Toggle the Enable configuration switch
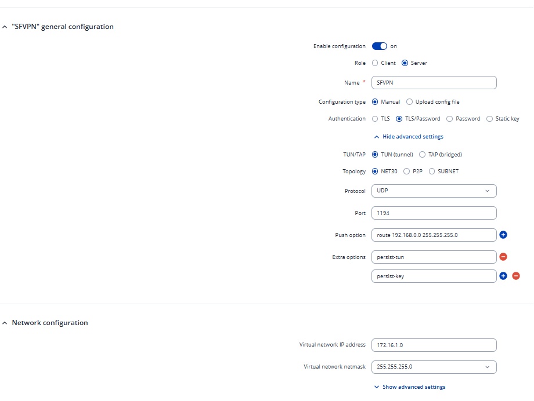This screenshot has height=401, width=534. [380, 46]
